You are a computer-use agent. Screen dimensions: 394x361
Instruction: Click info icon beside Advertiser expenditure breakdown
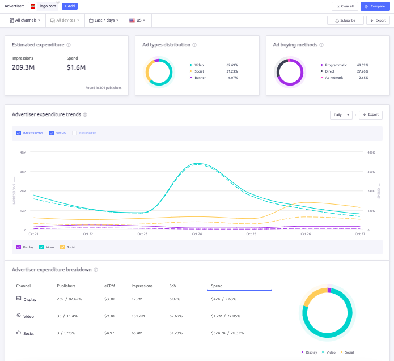coord(96,270)
